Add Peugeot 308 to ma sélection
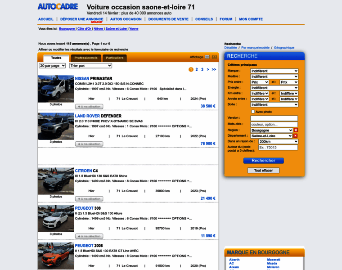342x270 pixels. click(x=89, y=236)
